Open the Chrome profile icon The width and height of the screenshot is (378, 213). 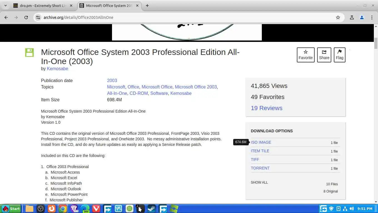pos(362,17)
